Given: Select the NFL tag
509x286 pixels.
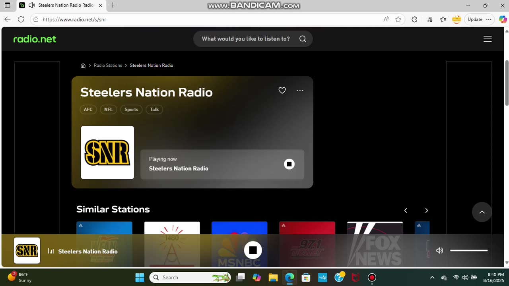Looking at the screenshot, I should click(x=108, y=110).
